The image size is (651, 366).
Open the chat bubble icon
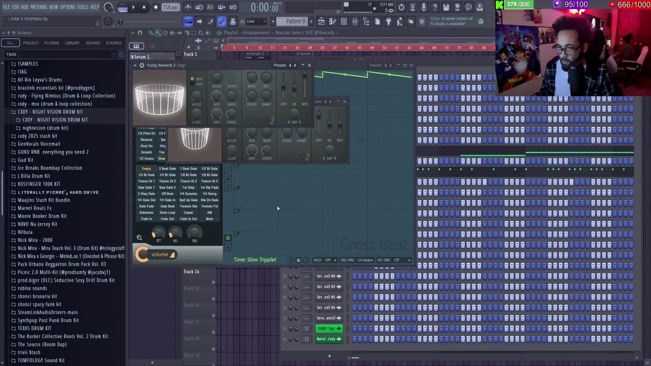click(468, 7)
